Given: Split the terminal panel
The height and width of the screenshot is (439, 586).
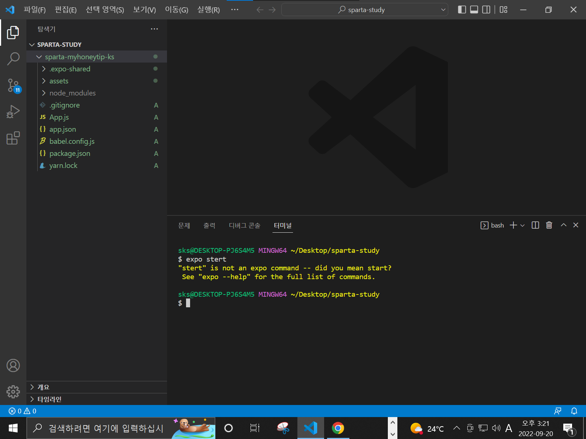Looking at the screenshot, I should pos(535,225).
